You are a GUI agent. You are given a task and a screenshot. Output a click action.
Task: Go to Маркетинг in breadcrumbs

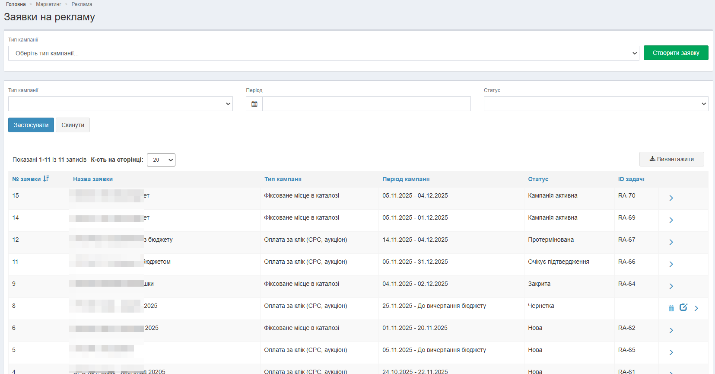coord(48,4)
